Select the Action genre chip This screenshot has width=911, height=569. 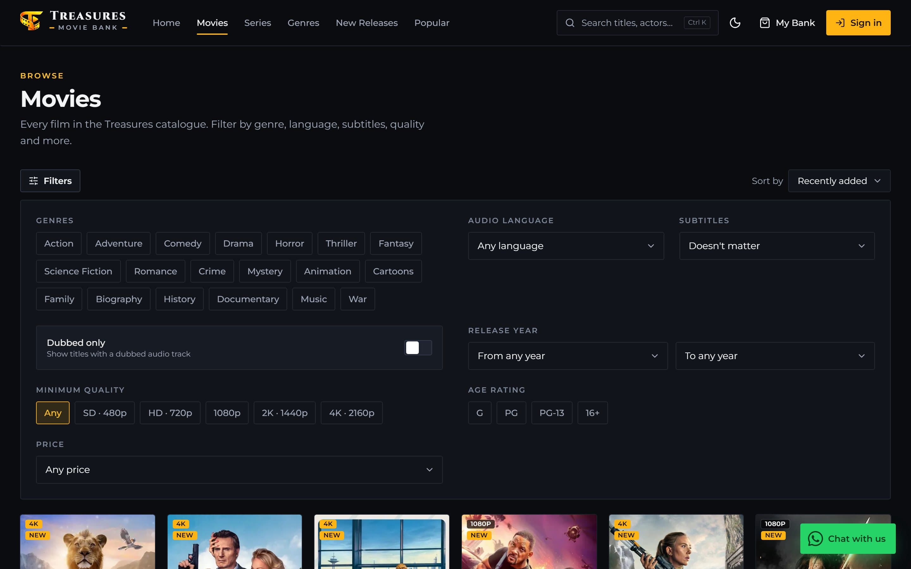click(x=59, y=243)
